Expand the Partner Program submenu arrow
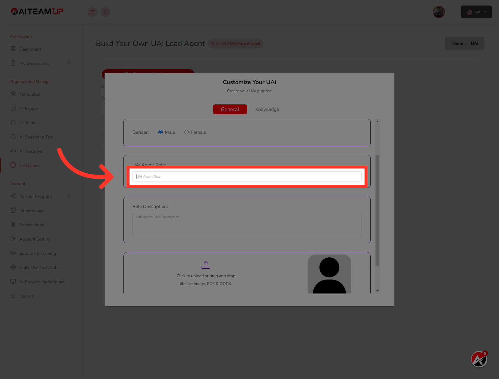The height and width of the screenshot is (379, 499). click(x=69, y=196)
